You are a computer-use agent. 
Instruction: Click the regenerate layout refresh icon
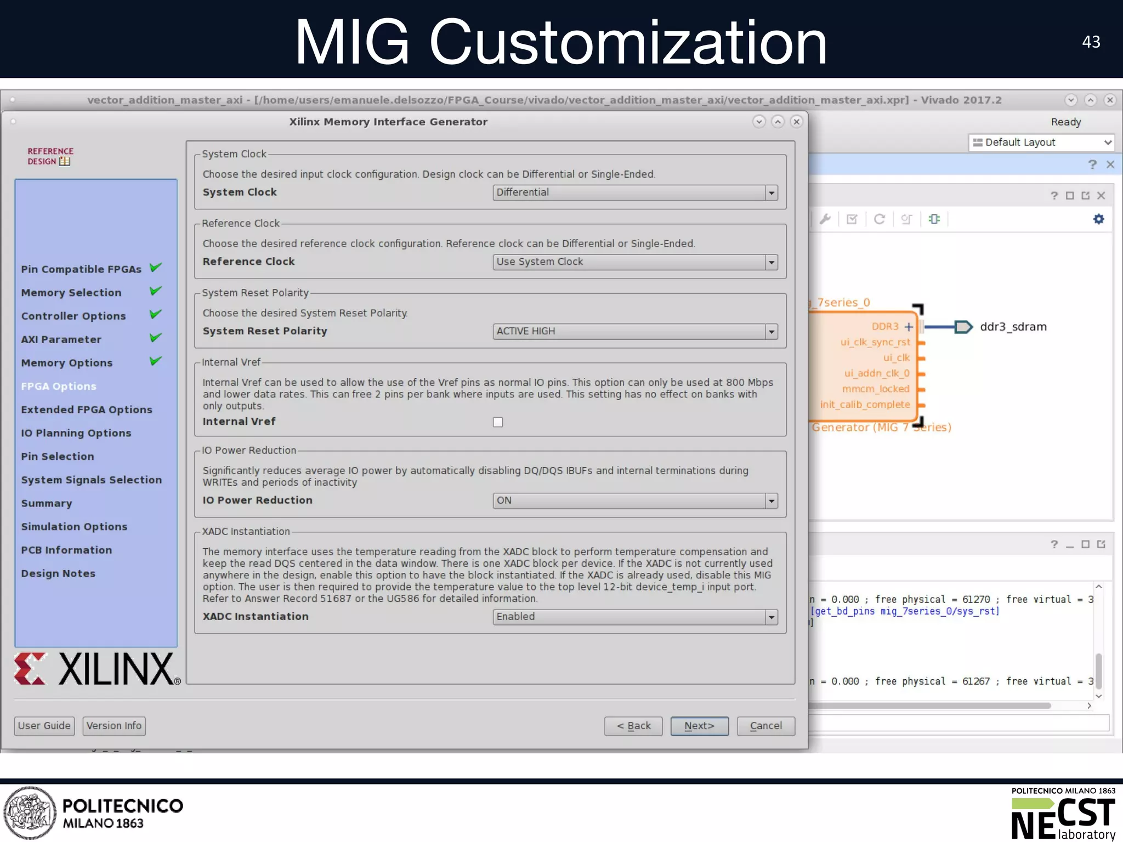(879, 219)
